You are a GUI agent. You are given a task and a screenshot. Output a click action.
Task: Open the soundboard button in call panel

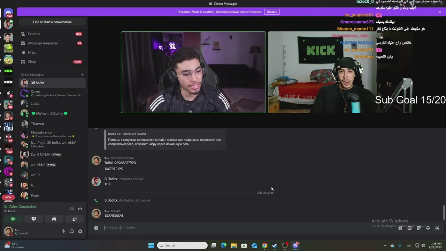pyautogui.click(x=75, y=219)
